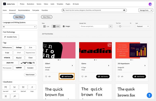Toggle the Luxury tag filter

(x=30, y=68)
